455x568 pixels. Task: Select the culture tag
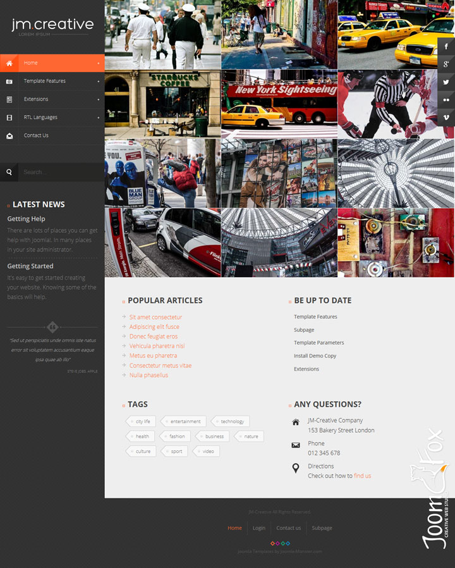[x=141, y=451]
